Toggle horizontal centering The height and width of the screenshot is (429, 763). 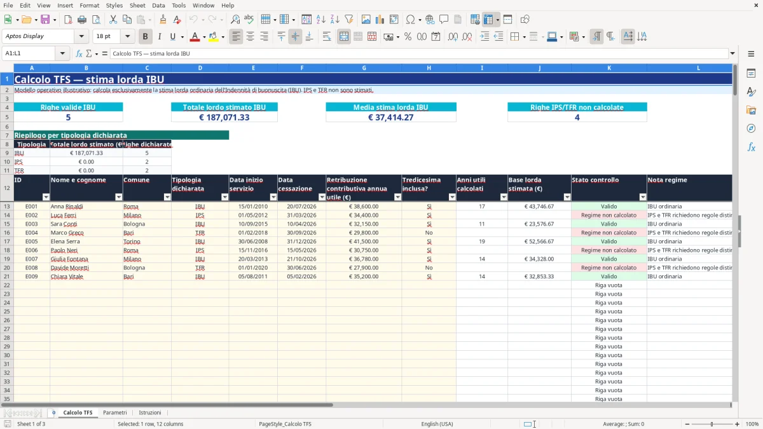[x=250, y=37]
